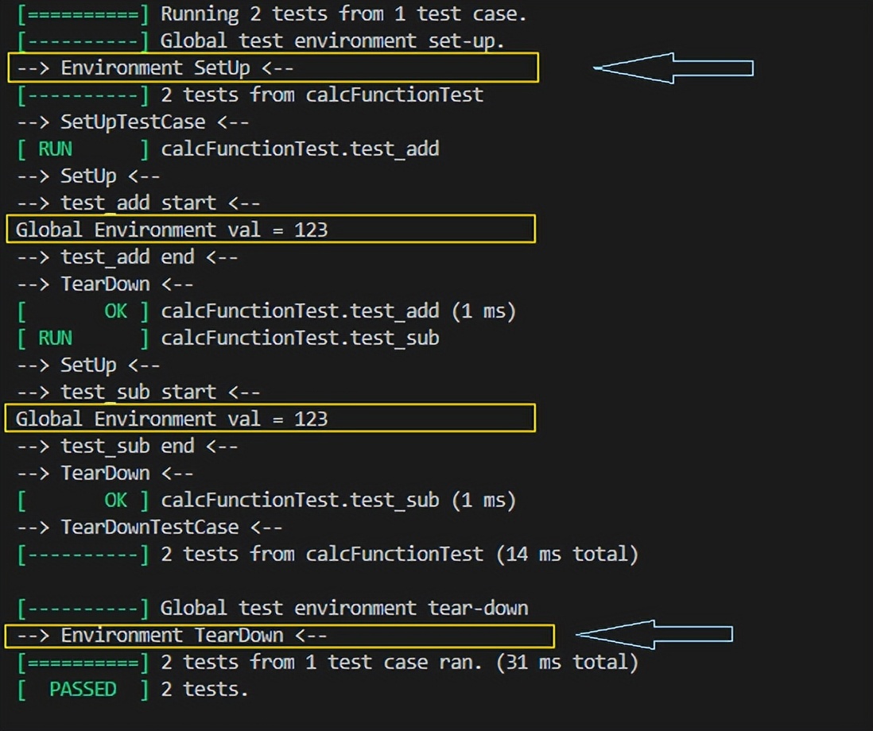Image resolution: width=873 pixels, height=731 pixels.
Task: Click the highlighted "Environment SetUp" line
Action: (177, 68)
